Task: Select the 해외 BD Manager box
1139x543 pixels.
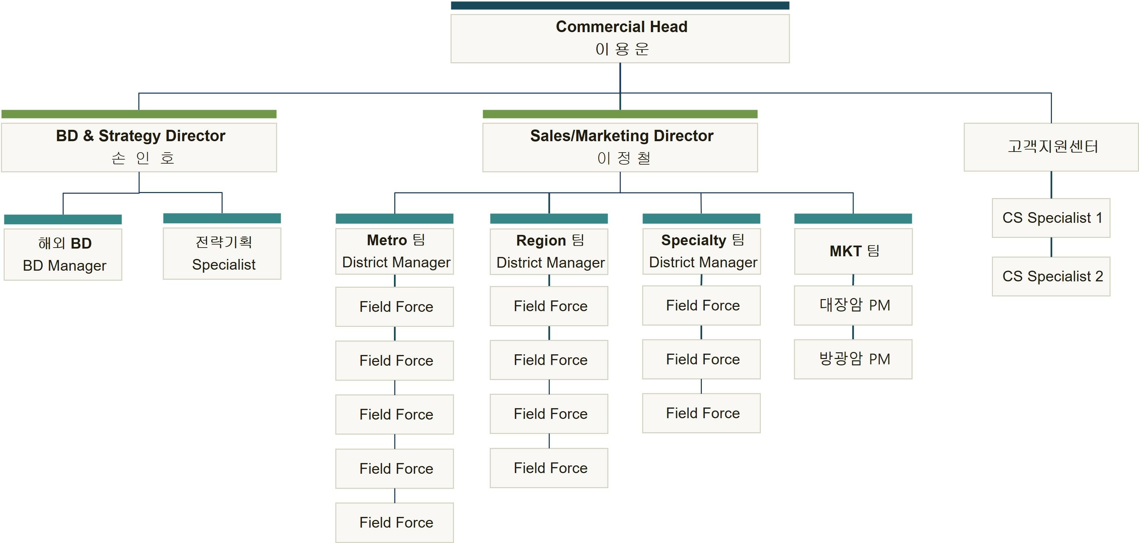Action: click(x=63, y=254)
